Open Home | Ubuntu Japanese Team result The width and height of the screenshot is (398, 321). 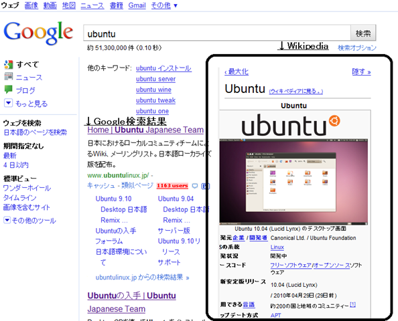[x=145, y=130]
